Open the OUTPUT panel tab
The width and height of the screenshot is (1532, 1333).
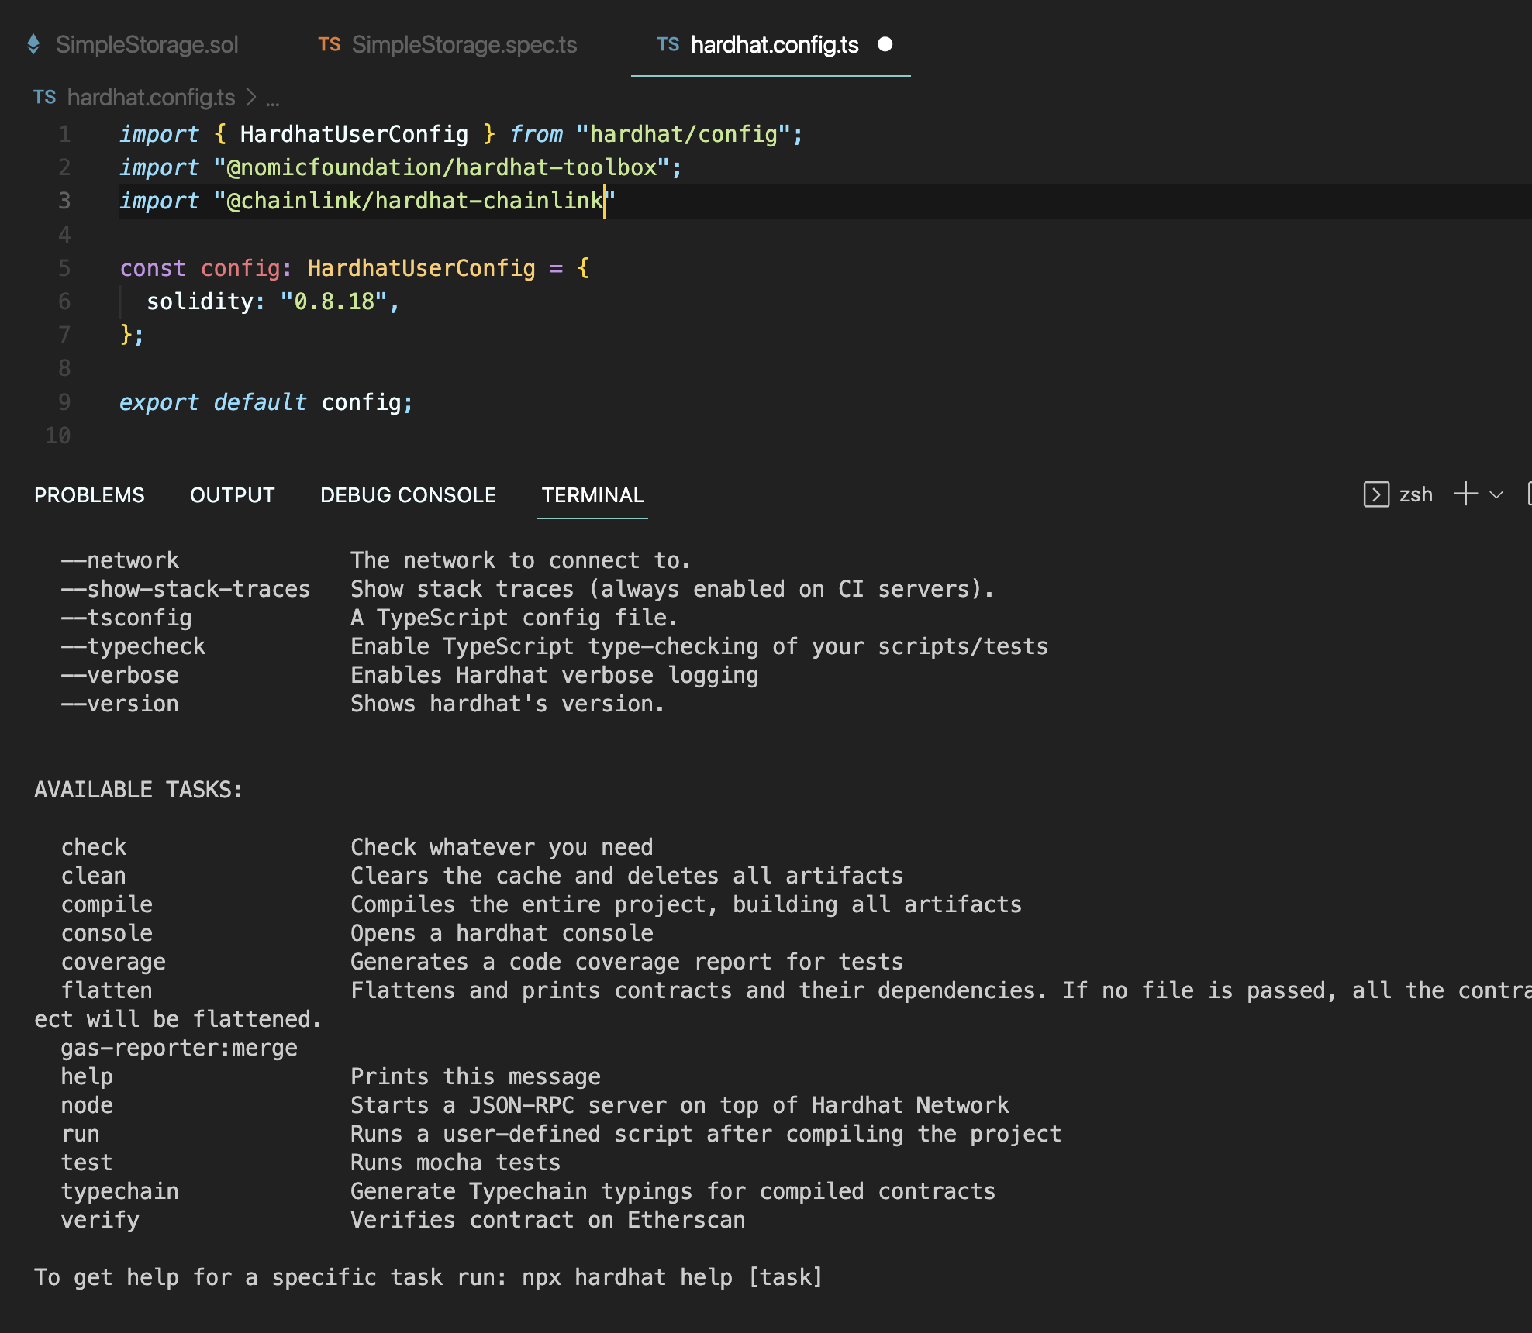(232, 495)
